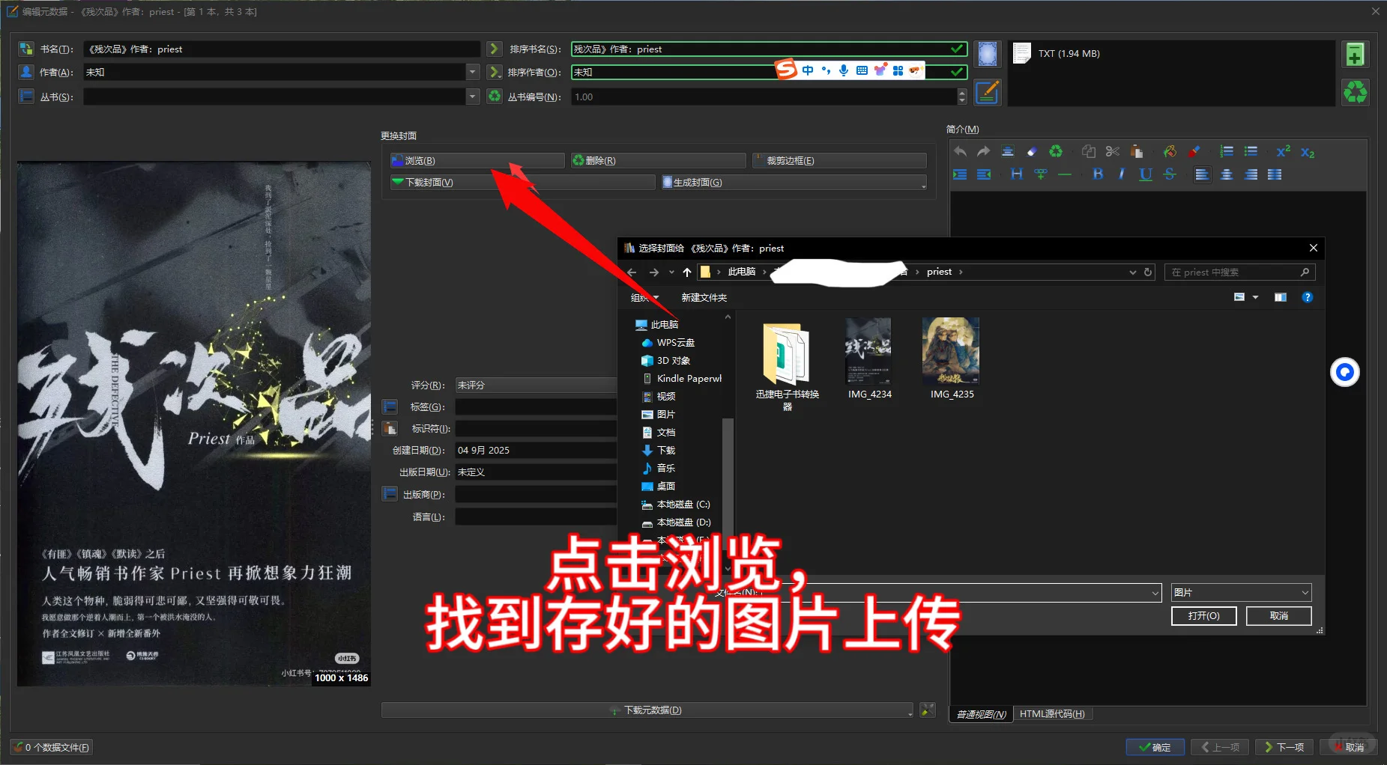1387x765 pixels.
Task: Click the recycle remove-format icon beside TXT
Action: tap(1355, 93)
